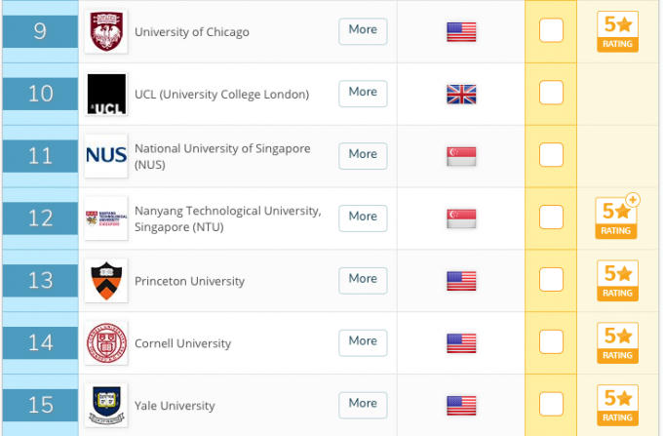The image size is (663, 436).
Task: Click the rank 14 number cell
Action: click(x=40, y=342)
